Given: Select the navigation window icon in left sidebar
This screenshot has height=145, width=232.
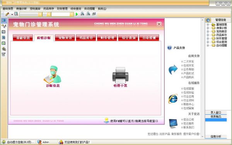Looking at the screenshot, I should 4,20.
